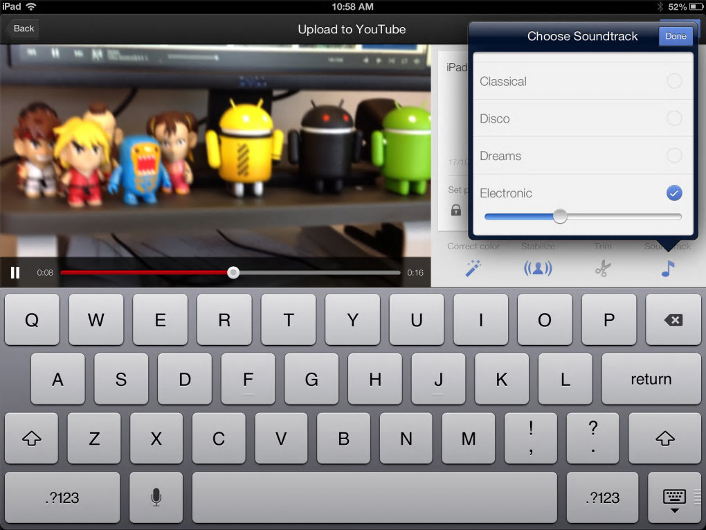This screenshot has width=706, height=530.
Task: Click the unplayed part of video timeline
Action: [x=319, y=273]
